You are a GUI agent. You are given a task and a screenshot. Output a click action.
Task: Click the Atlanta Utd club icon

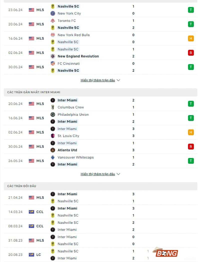coord(52,150)
